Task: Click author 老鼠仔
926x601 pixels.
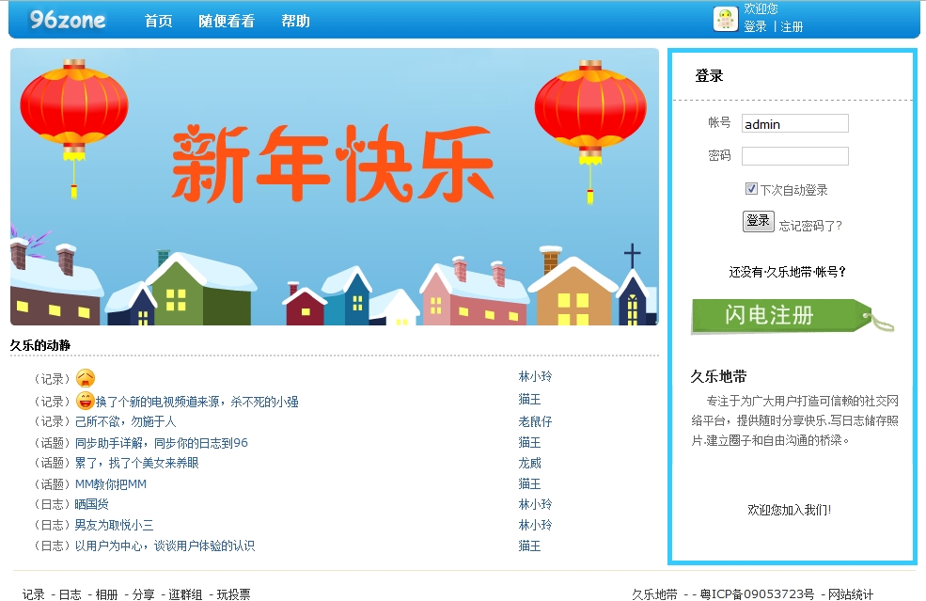Action: (x=535, y=421)
